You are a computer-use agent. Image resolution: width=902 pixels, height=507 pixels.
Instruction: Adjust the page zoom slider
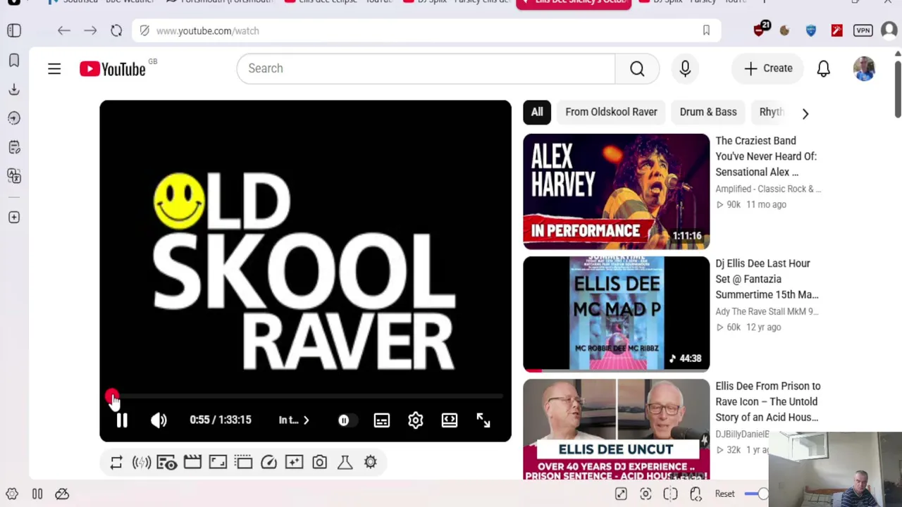click(x=756, y=494)
